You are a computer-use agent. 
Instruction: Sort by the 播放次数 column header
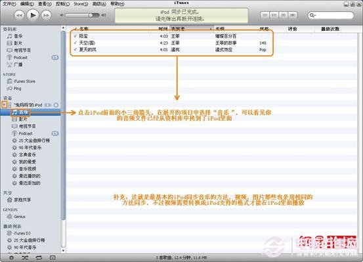click(x=330, y=29)
